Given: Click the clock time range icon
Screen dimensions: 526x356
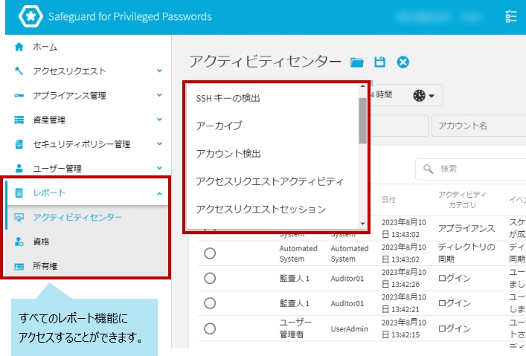Looking at the screenshot, I should (420, 96).
